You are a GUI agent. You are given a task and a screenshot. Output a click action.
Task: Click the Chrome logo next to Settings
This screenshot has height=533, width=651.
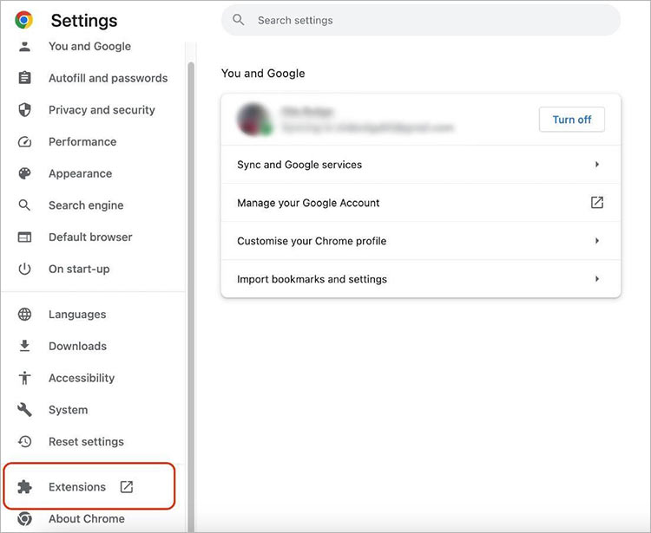click(x=24, y=20)
